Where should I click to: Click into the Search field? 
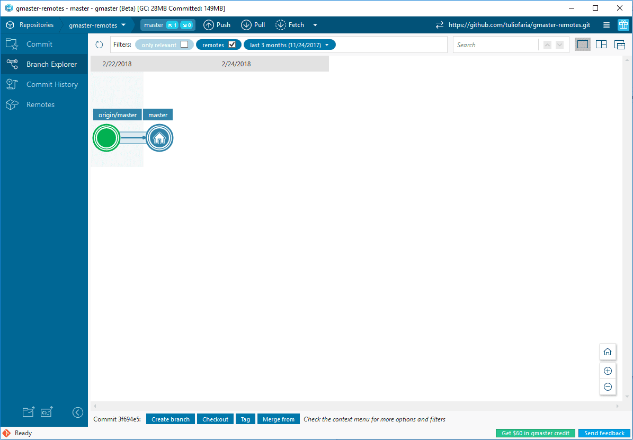coord(496,45)
